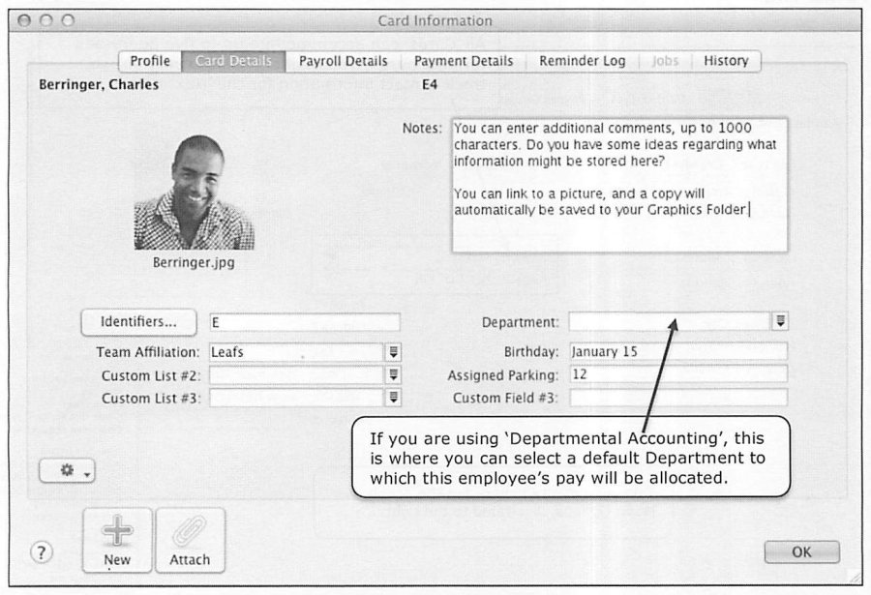Confirm with the OK button
Image resolution: width=871 pixels, height=595 pixels.
(801, 552)
